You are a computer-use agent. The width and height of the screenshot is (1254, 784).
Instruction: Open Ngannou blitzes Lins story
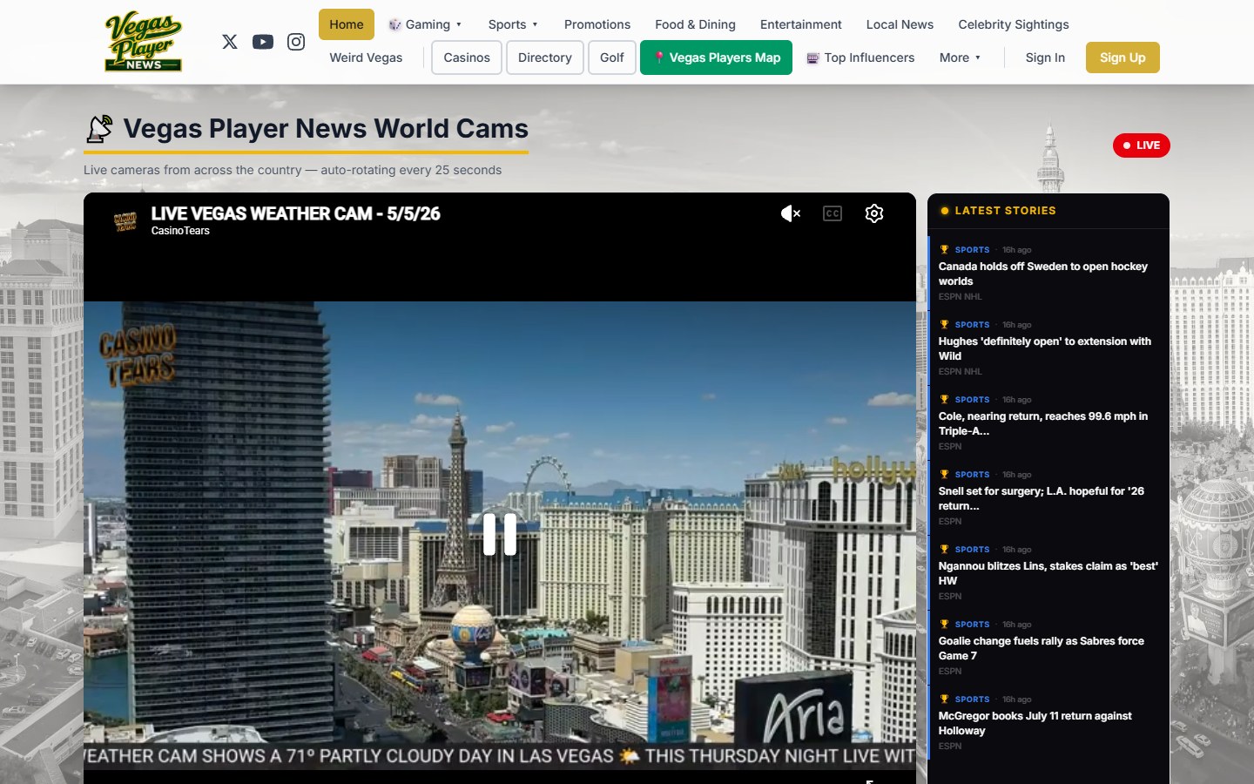point(1048,573)
